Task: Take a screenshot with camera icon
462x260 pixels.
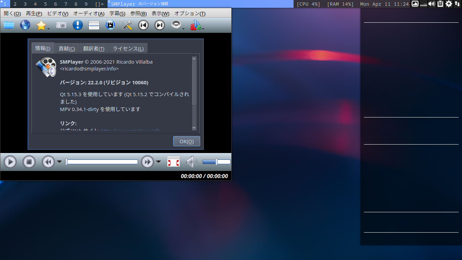Action: (61, 25)
